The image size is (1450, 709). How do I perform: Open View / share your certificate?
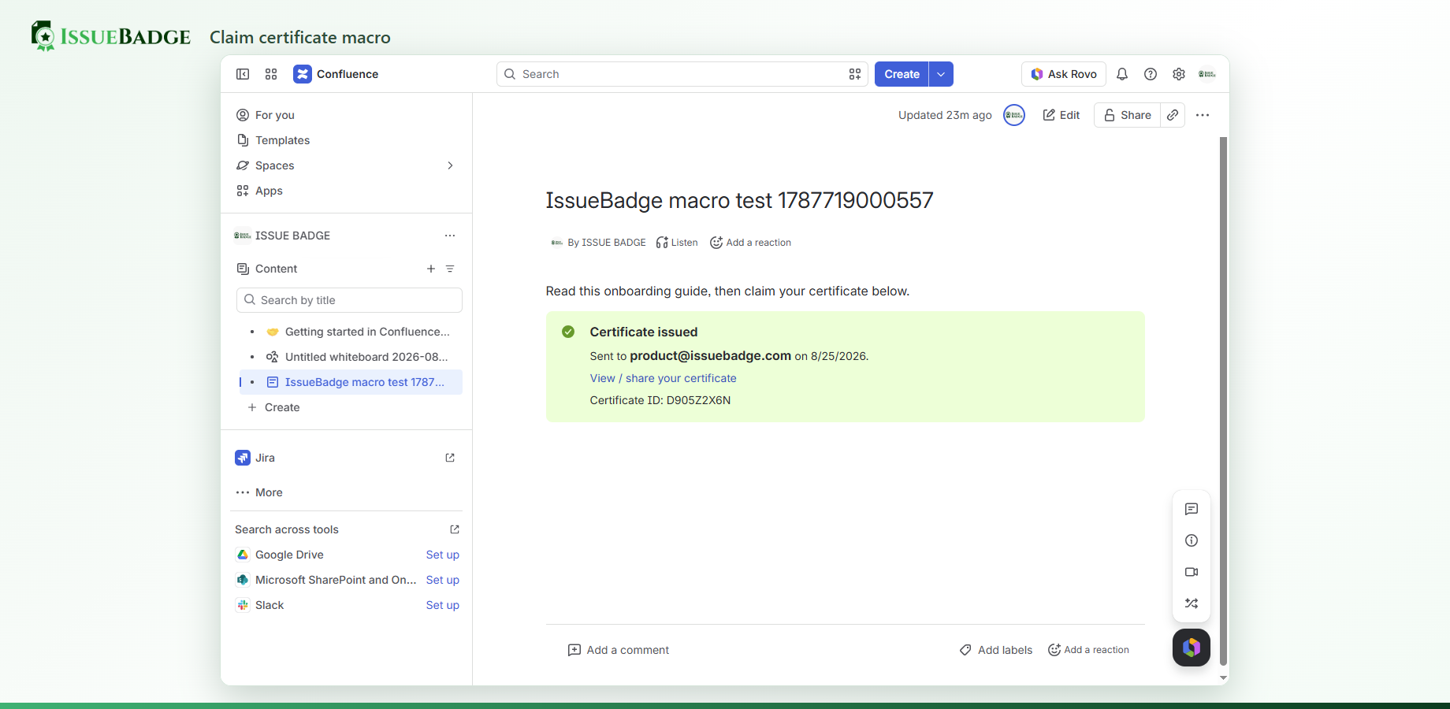664,378
